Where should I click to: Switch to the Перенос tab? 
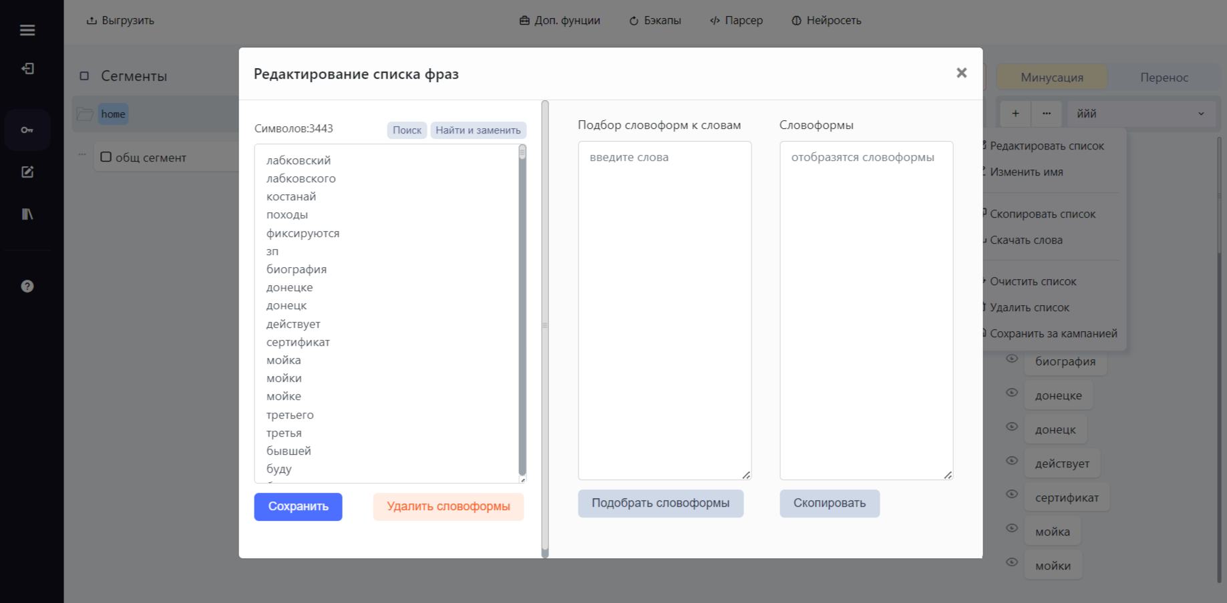[x=1164, y=77]
